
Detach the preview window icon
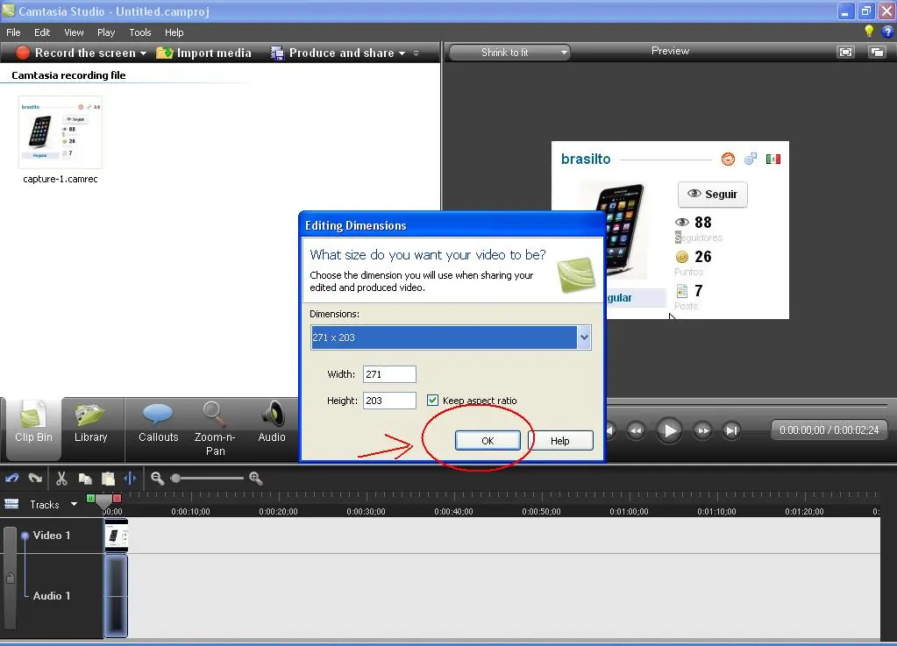(x=877, y=52)
